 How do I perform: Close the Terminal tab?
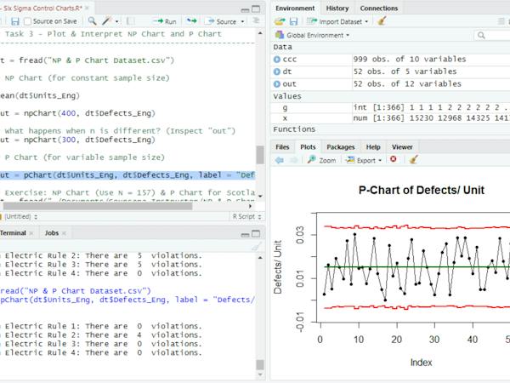point(31,233)
